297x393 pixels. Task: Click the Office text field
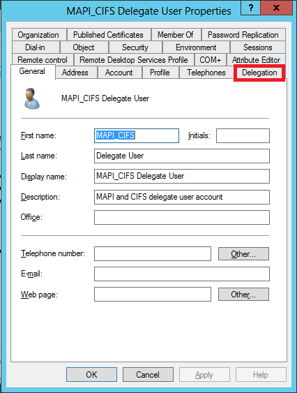182,217
